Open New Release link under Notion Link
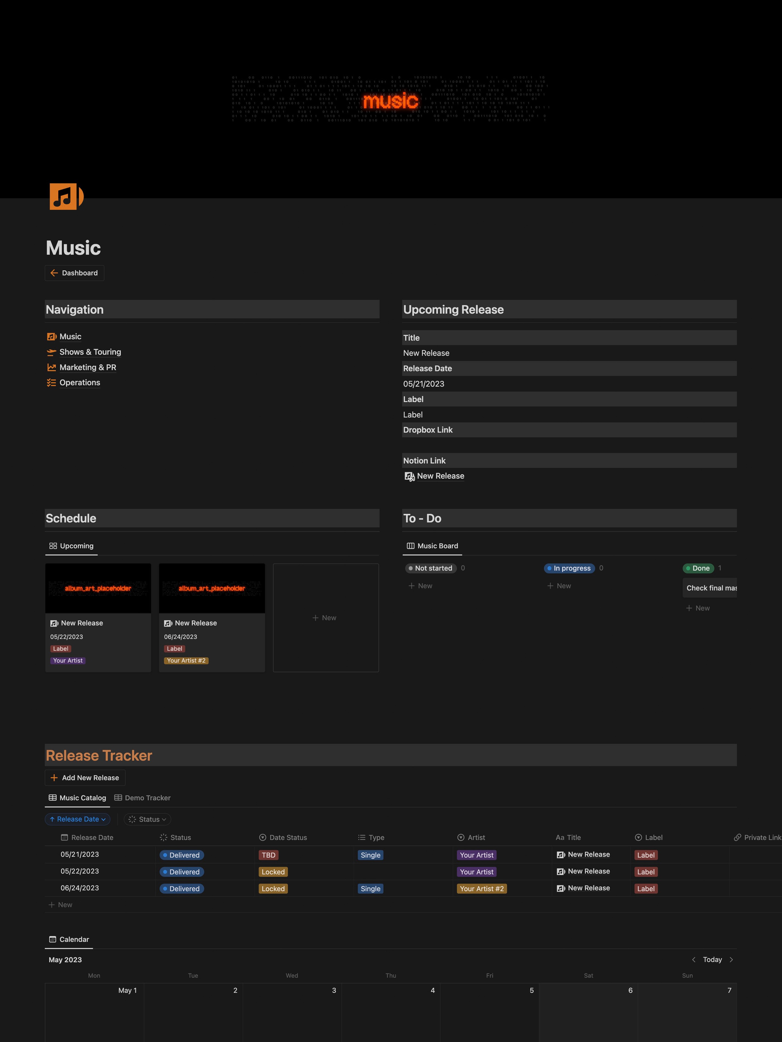 point(440,476)
